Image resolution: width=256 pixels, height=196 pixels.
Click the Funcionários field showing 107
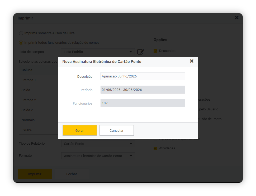point(143,103)
